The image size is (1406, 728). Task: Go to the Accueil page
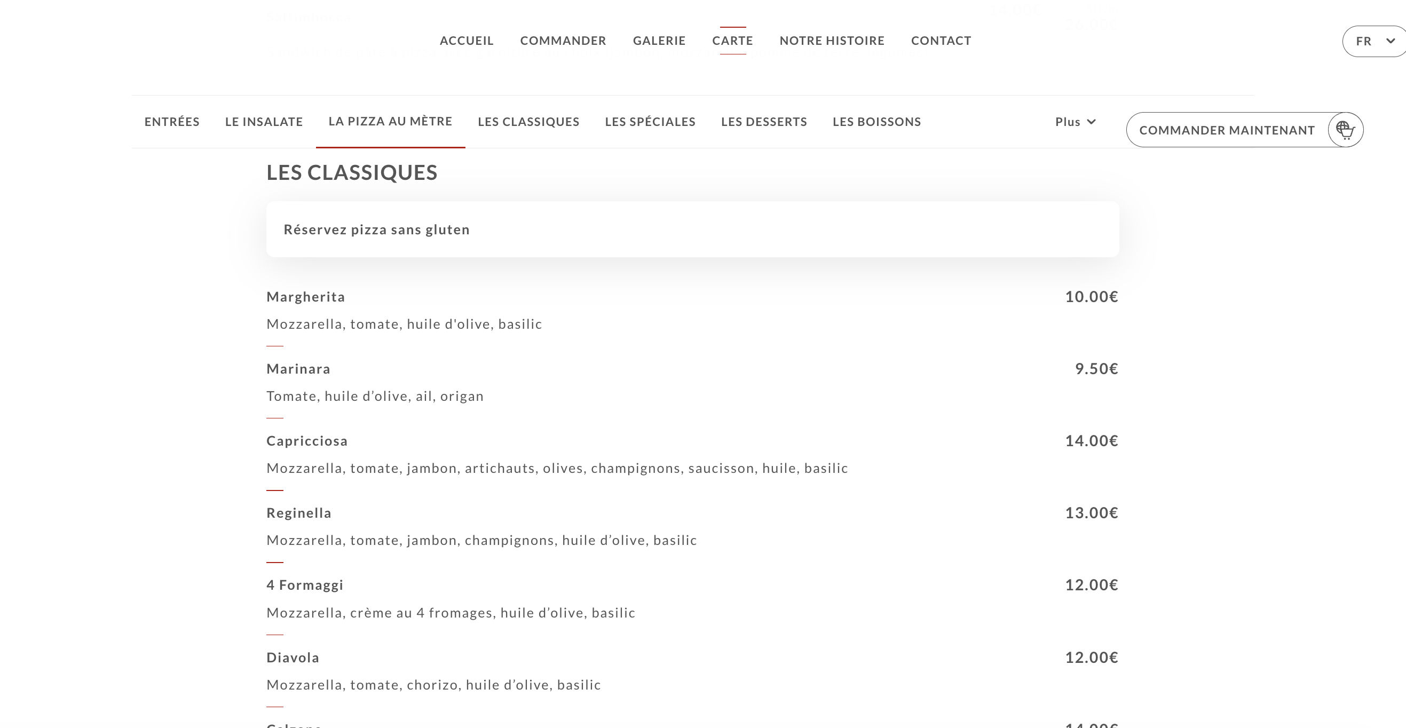(x=466, y=41)
